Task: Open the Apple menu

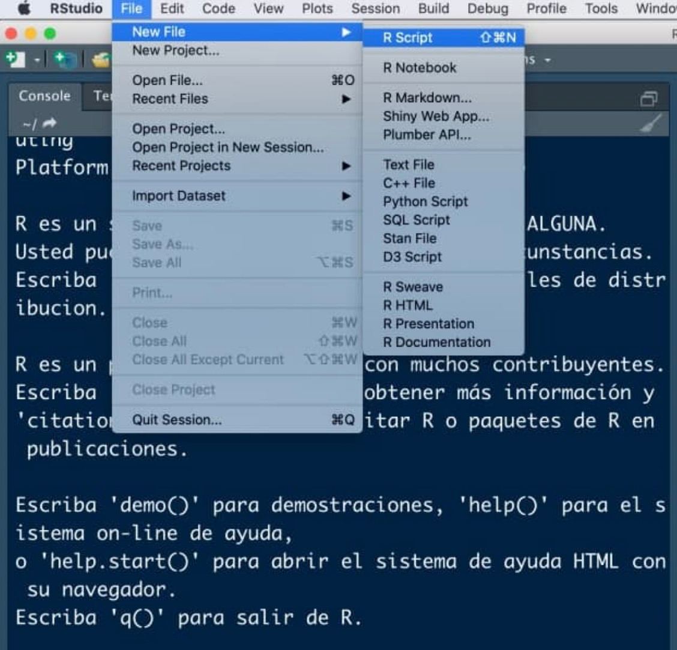Action: 23,8
